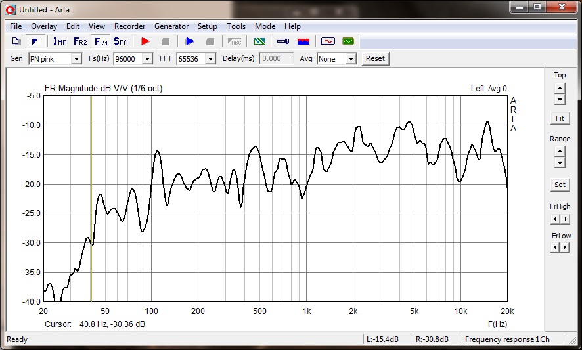This screenshot has height=350, width=582.
Task: Click the Fit button
Action: coord(560,118)
